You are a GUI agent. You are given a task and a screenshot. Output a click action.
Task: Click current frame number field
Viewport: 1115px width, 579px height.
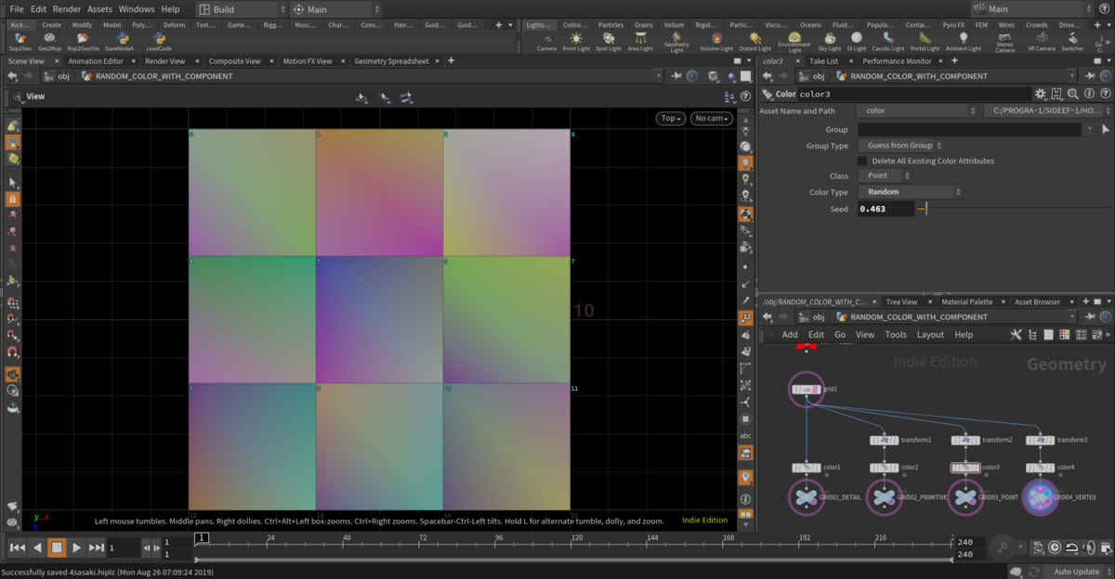pos(123,547)
